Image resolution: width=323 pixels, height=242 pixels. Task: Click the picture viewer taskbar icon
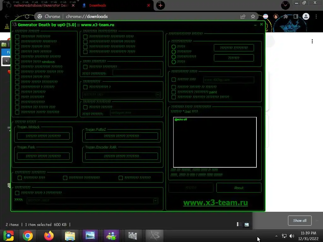point(90,236)
